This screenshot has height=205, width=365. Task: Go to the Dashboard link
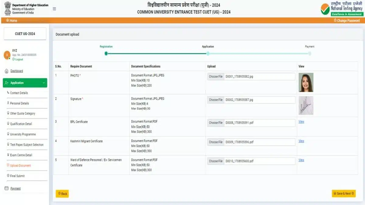(17, 71)
